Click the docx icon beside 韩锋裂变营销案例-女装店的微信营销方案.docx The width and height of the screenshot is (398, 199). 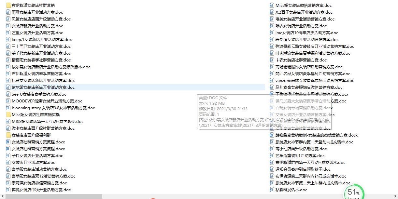click(272, 135)
